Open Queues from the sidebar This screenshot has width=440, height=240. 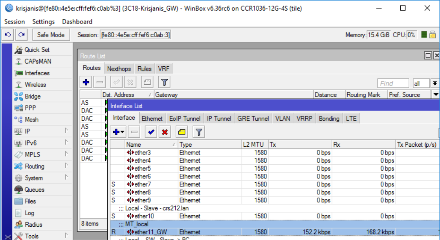click(x=34, y=190)
